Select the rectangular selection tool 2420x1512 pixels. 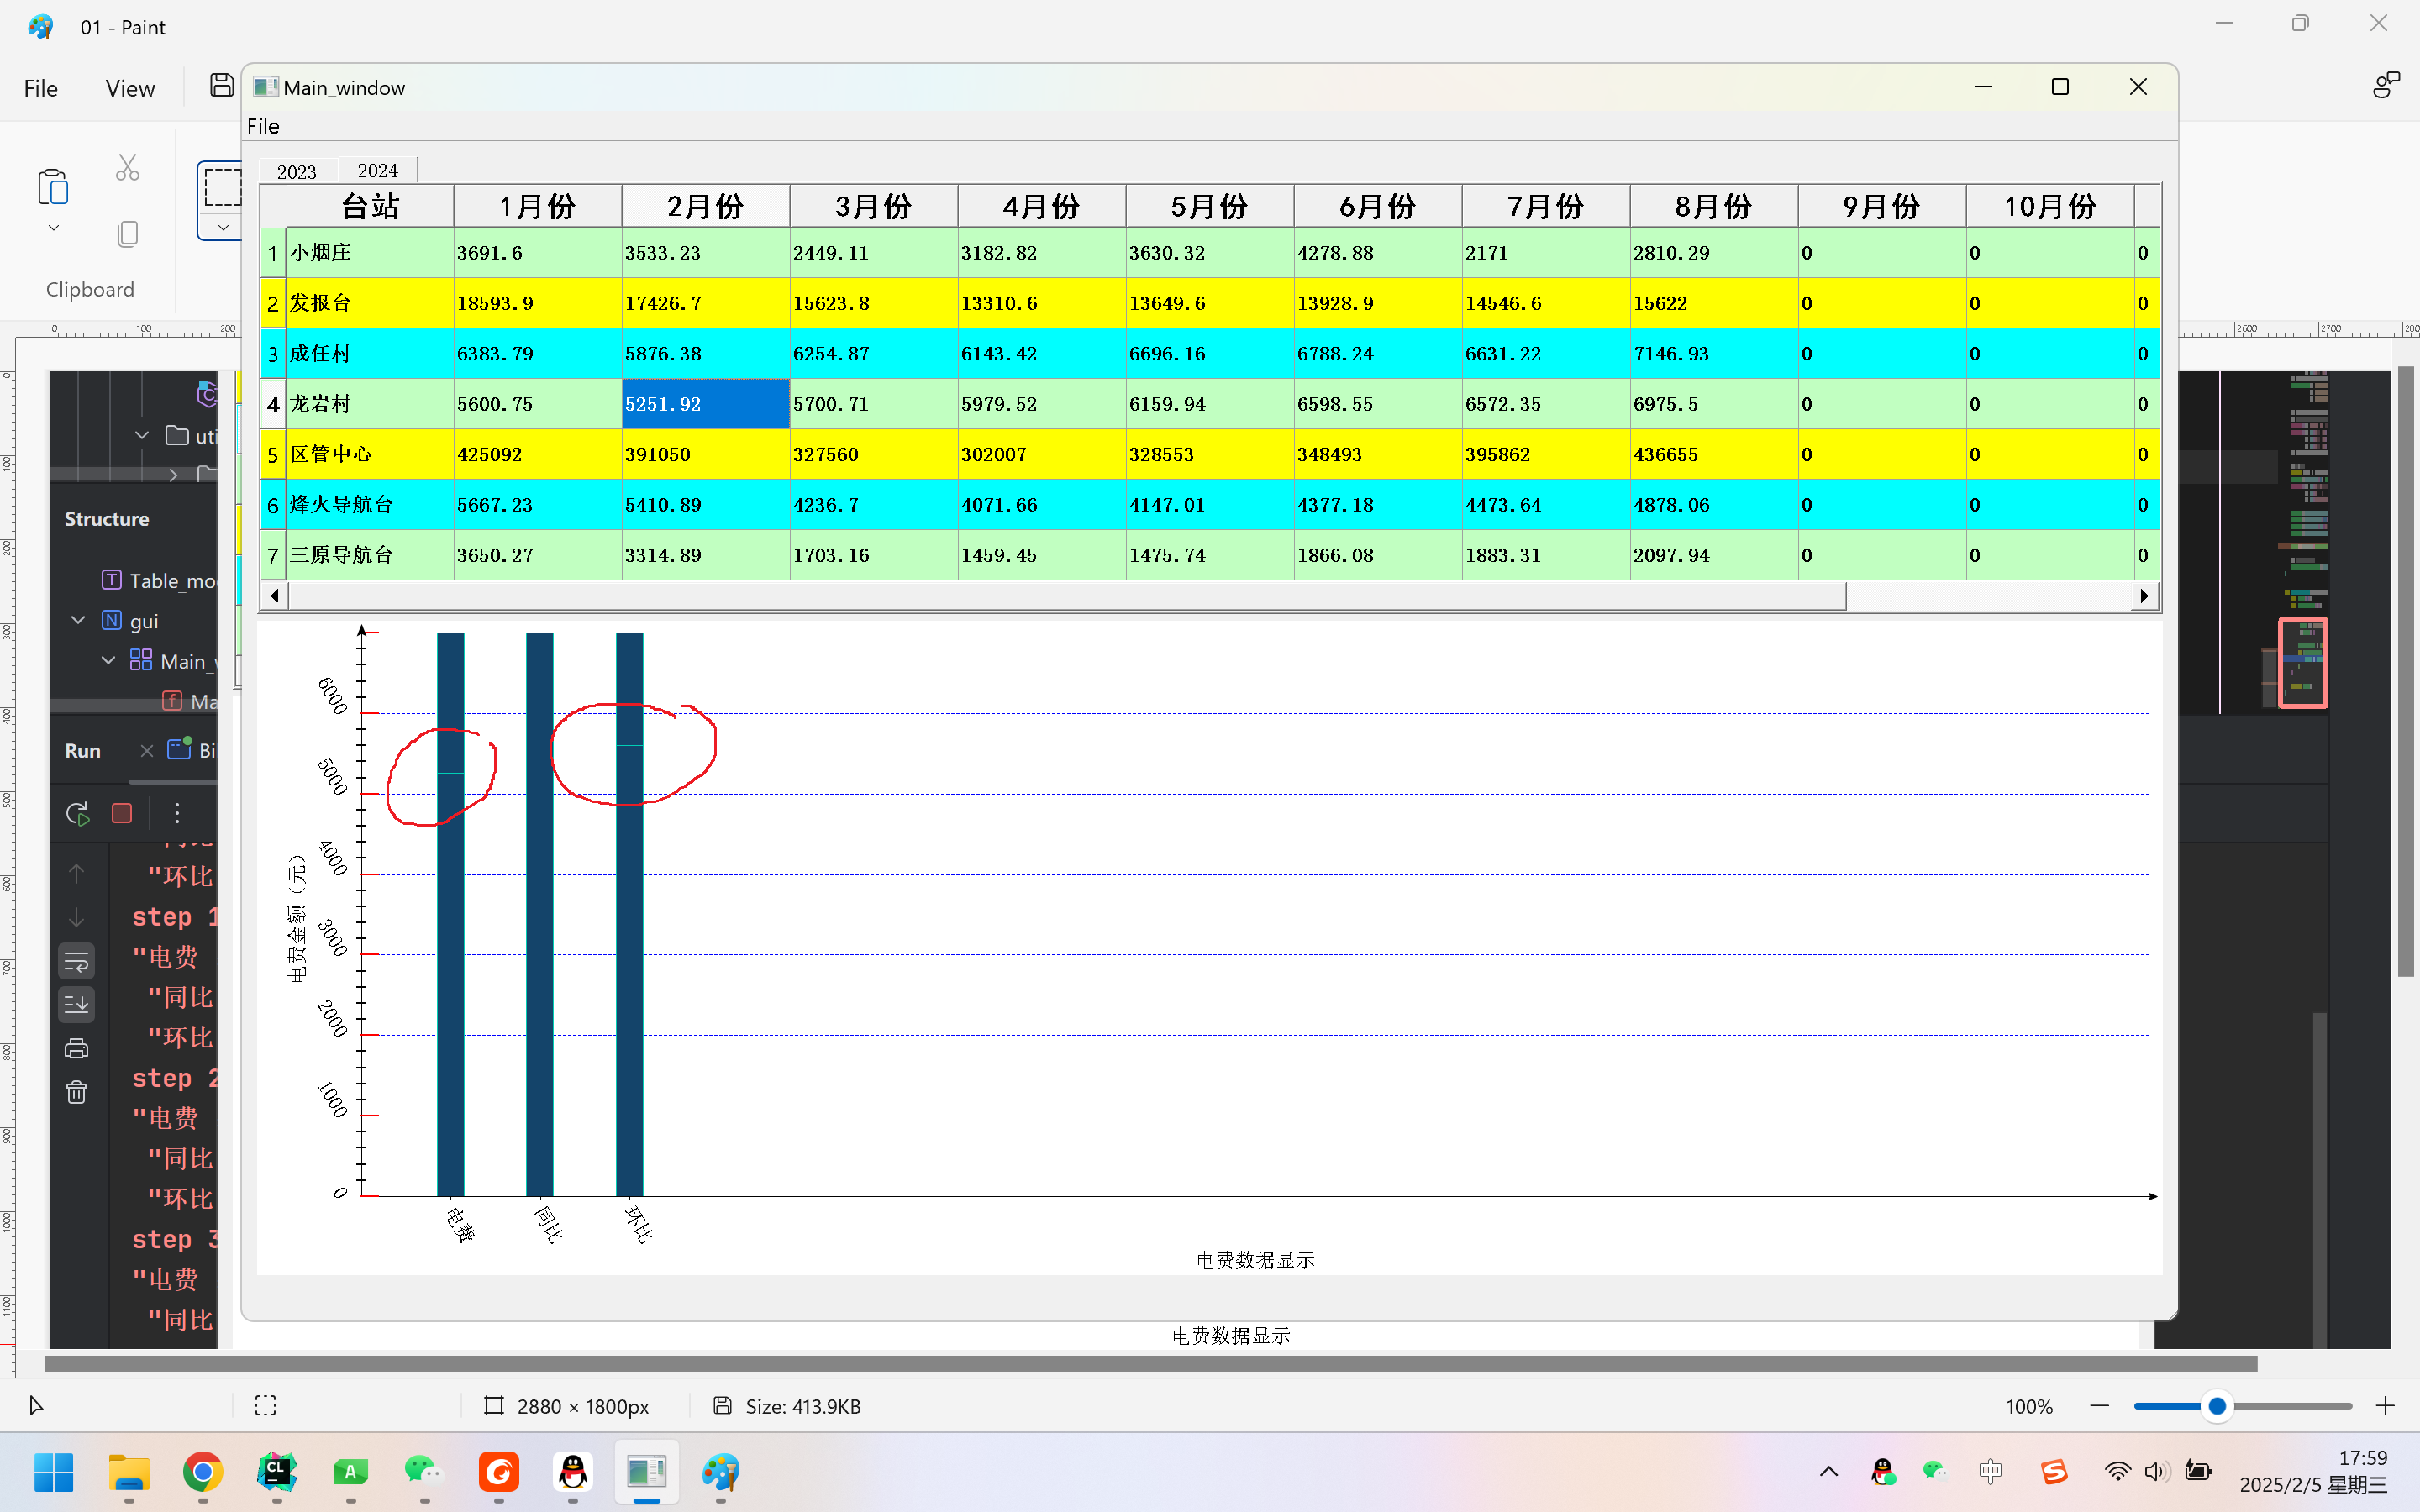point(222,187)
